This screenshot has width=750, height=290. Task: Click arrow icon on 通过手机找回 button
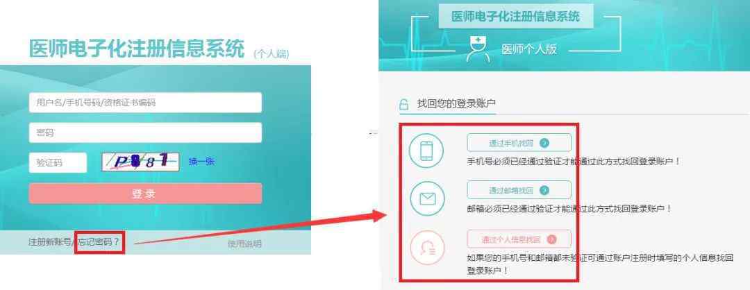[544, 143]
